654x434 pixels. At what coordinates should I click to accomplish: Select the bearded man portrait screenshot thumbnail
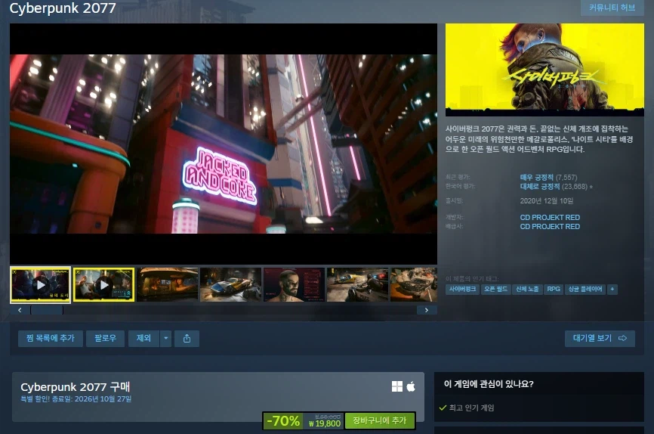pyautogui.click(x=294, y=285)
